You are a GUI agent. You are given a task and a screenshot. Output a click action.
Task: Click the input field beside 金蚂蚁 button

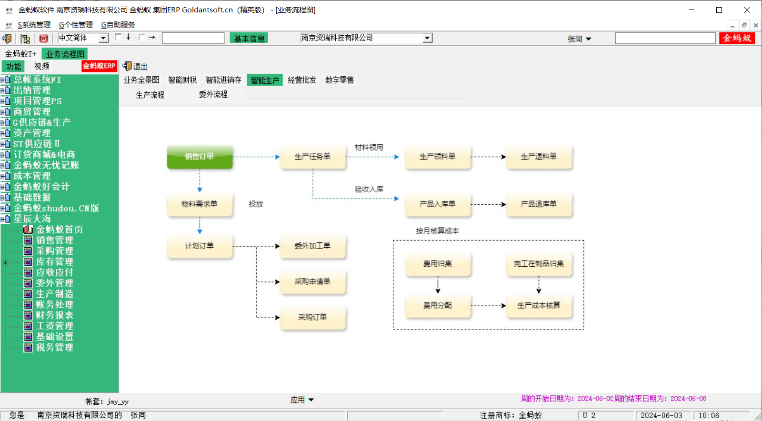(665, 38)
